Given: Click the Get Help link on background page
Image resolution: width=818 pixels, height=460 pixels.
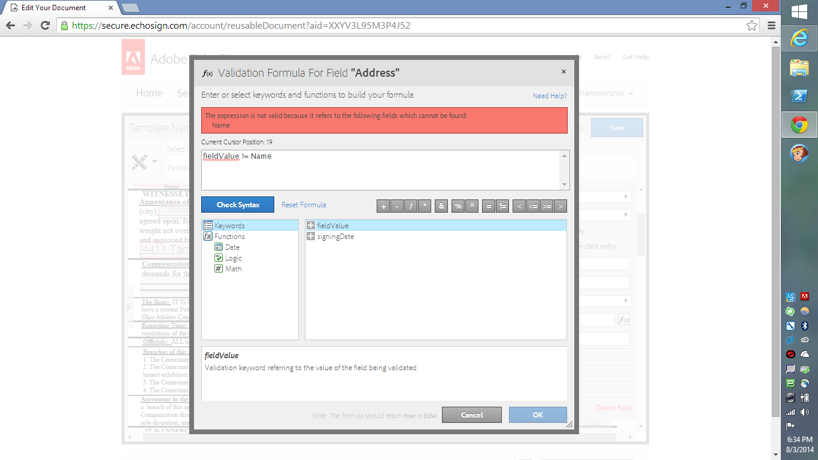Looking at the screenshot, I should pyautogui.click(x=635, y=57).
